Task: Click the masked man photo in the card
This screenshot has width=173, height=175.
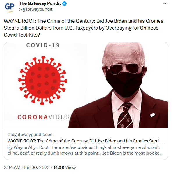Action: coord(118,85)
